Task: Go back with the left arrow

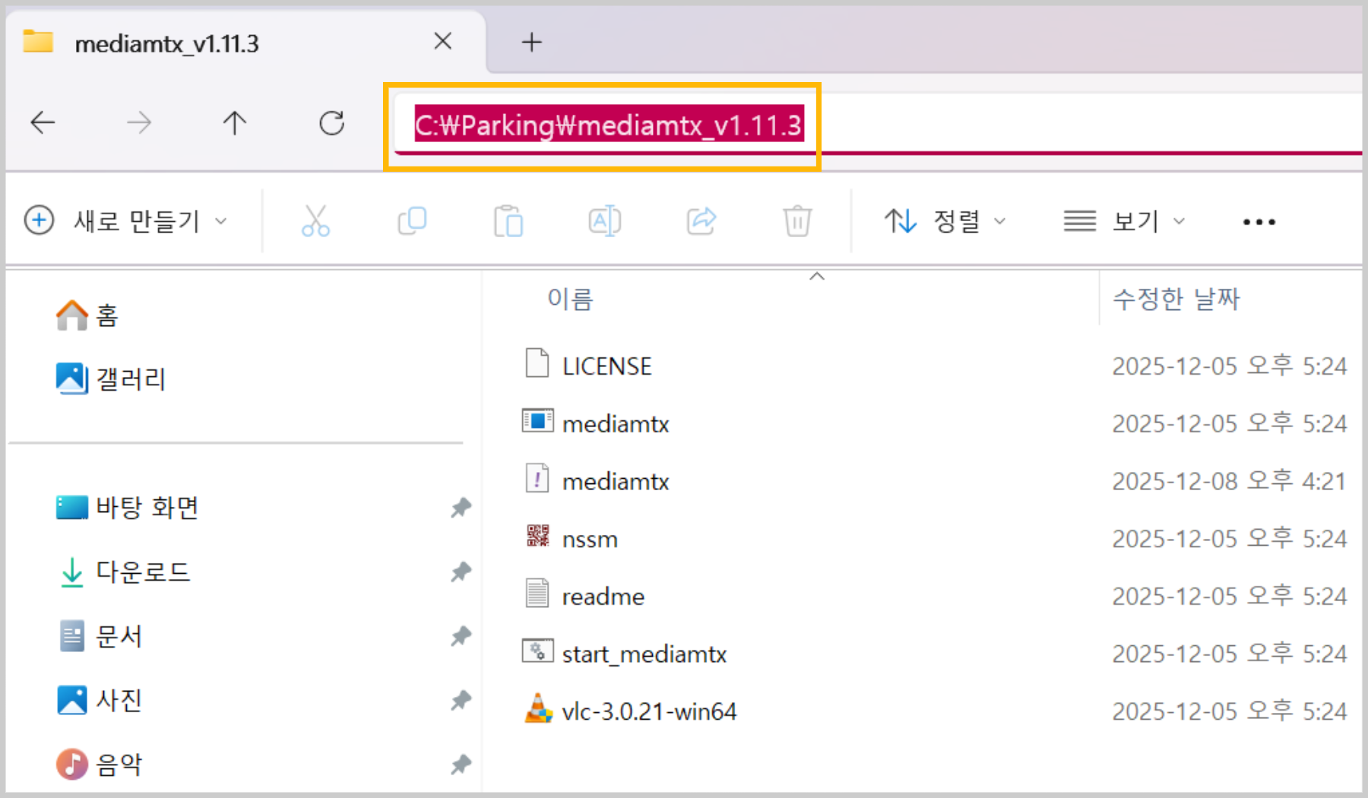Action: click(x=43, y=122)
